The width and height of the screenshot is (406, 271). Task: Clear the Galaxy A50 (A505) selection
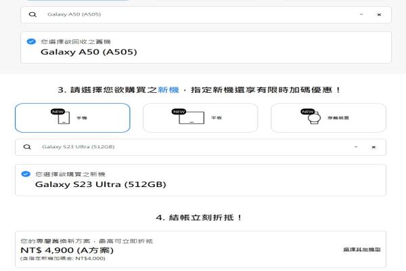coord(379,14)
